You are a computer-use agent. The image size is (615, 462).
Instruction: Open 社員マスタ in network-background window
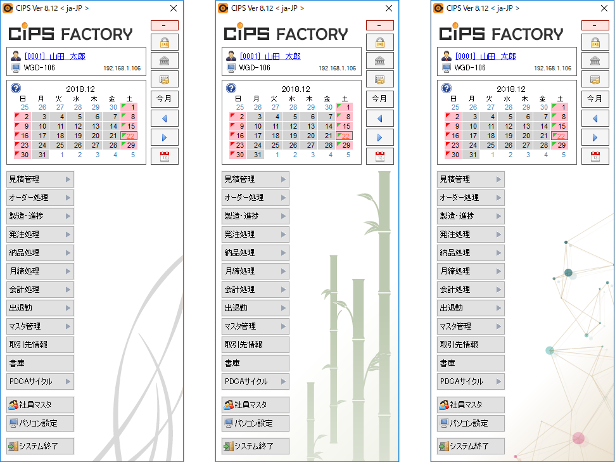tap(471, 405)
